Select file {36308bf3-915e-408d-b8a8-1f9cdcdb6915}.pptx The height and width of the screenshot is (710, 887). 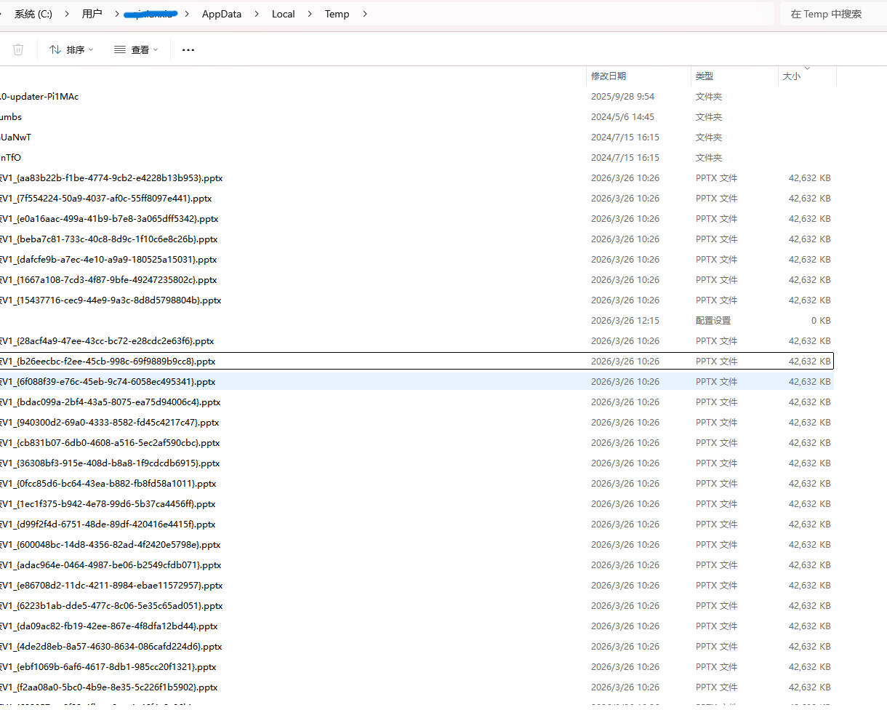tap(417, 463)
